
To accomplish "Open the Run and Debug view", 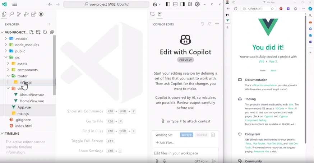I will pos(26,14).
